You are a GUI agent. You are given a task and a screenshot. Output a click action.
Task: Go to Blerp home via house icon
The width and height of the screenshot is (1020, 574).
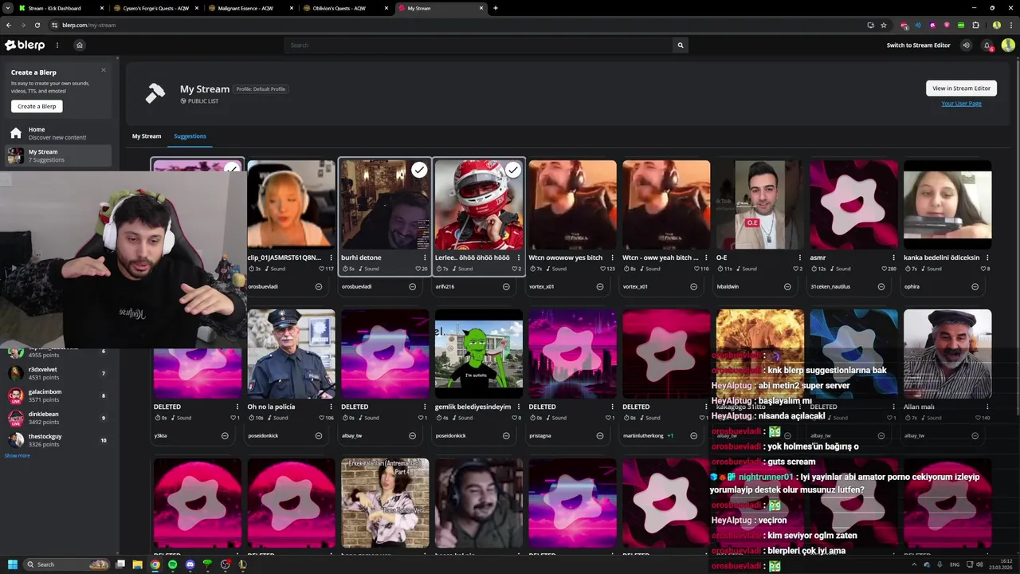point(80,45)
